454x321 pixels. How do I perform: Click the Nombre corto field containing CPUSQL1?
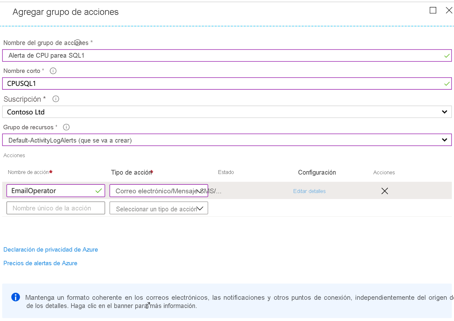pyautogui.click(x=227, y=84)
